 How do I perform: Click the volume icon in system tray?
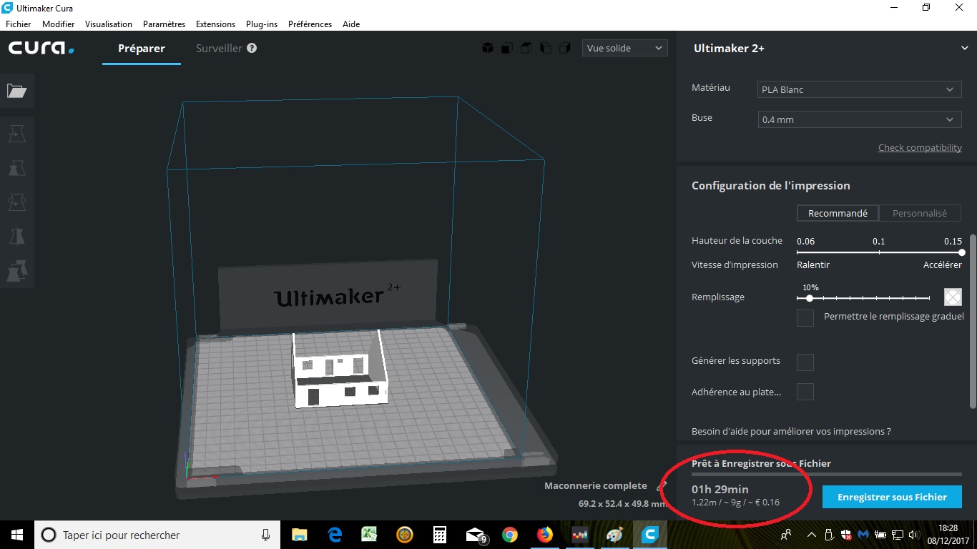(x=913, y=535)
